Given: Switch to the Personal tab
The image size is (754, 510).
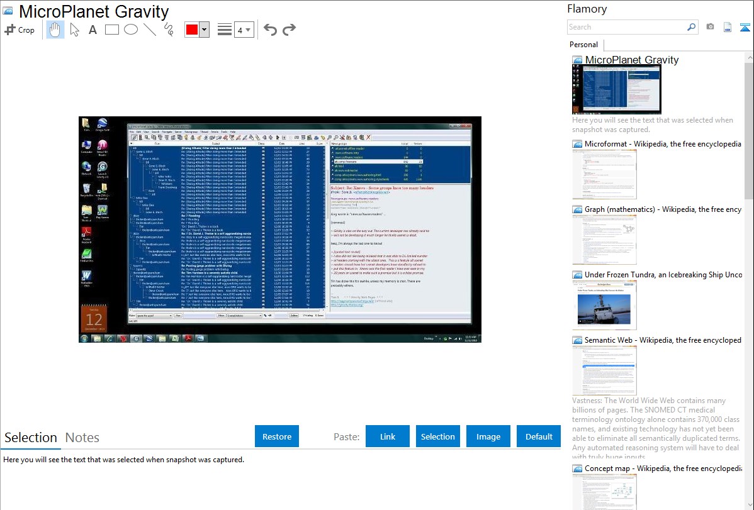Looking at the screenshot, I should pyautogui.click(x=583, y=44).
